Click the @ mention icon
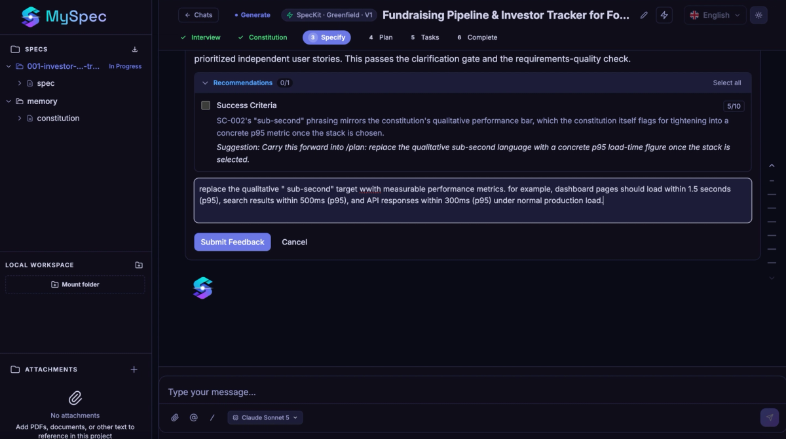The width and height of the screenshot is (786, 439). (193, 417)
